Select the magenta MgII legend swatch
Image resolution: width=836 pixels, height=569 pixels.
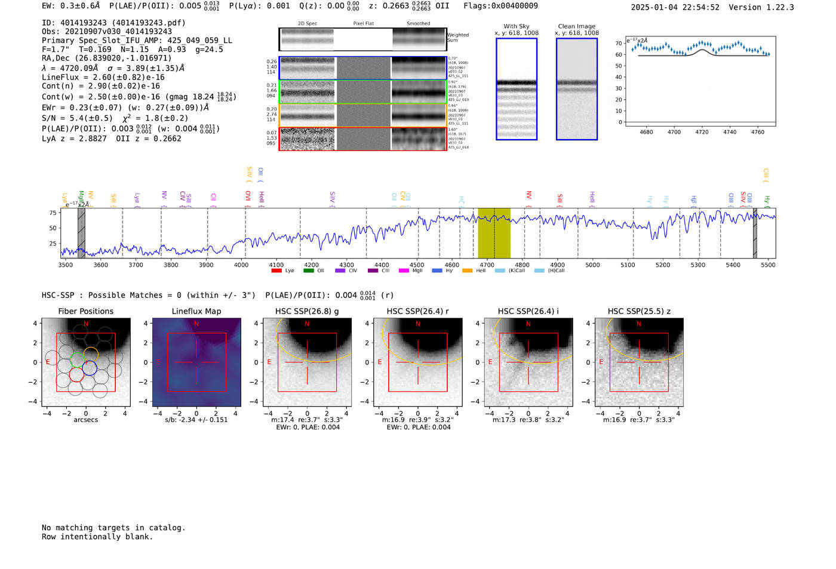point(404,270)
